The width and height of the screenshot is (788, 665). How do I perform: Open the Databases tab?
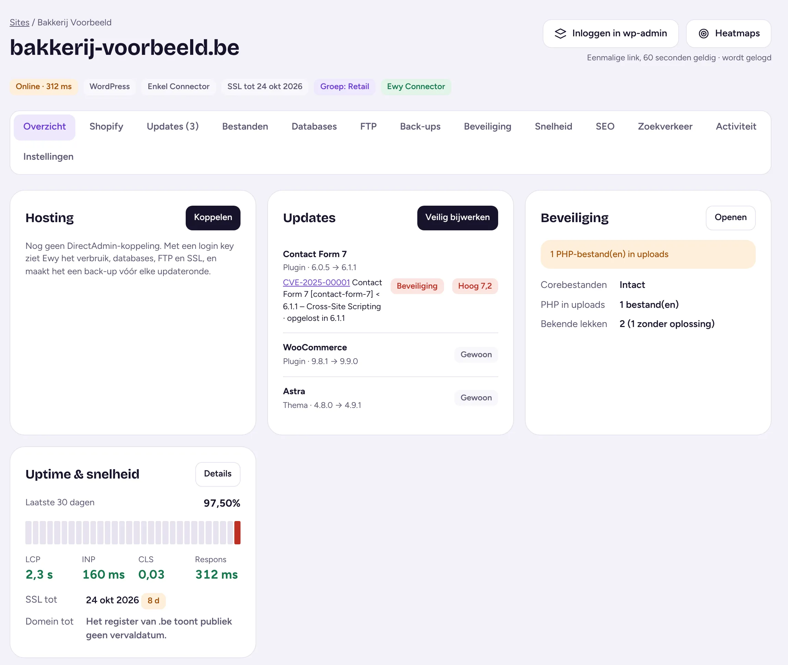pos(314,127)
